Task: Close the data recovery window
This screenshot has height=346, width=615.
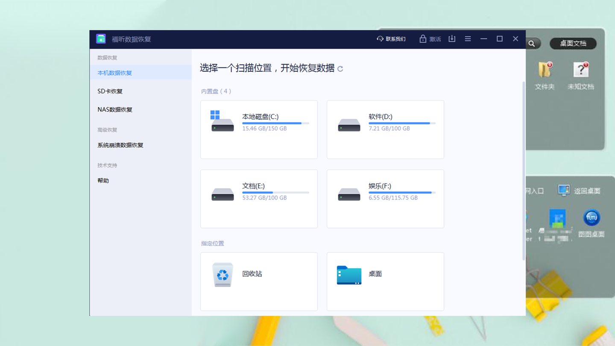Action: (515, 39)
